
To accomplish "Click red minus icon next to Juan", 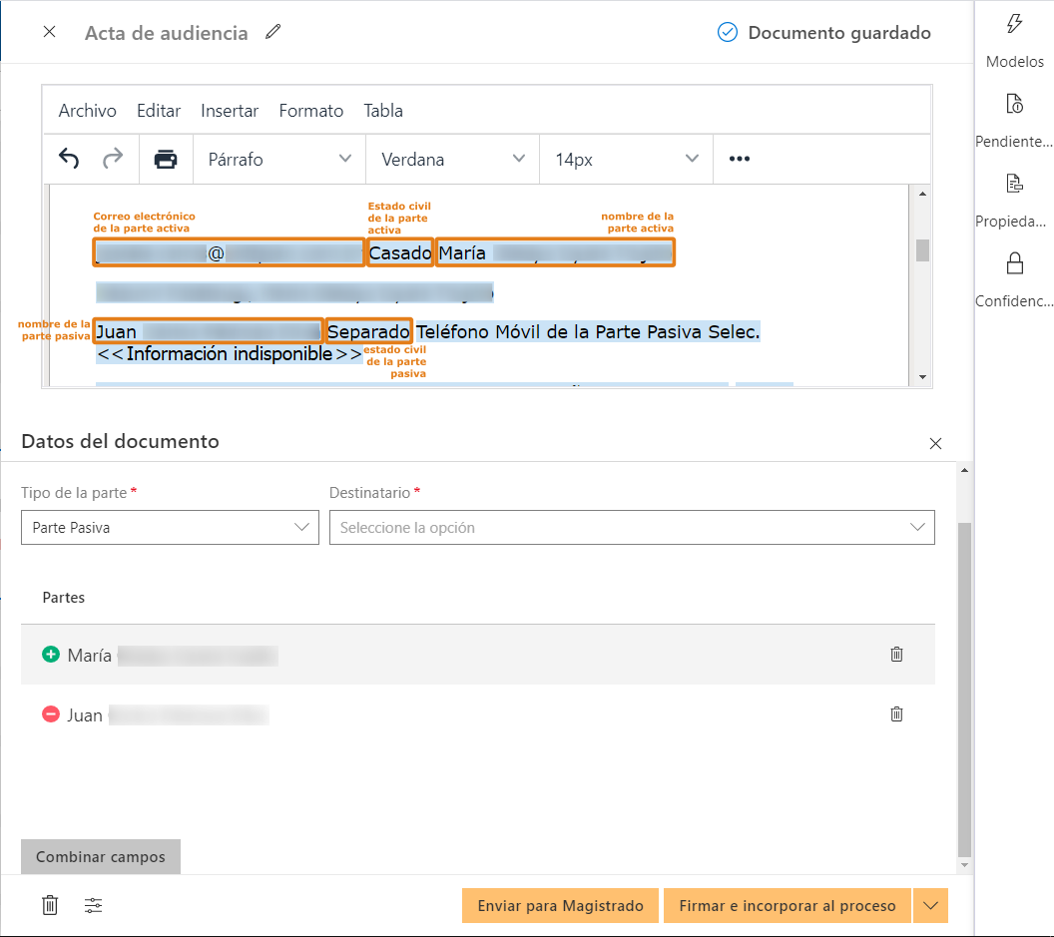I will pyautogui.click(x=51, y=713).
